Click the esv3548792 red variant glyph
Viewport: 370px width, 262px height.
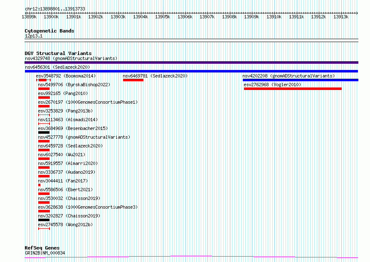pyautogui.click(x=43, y=80)
